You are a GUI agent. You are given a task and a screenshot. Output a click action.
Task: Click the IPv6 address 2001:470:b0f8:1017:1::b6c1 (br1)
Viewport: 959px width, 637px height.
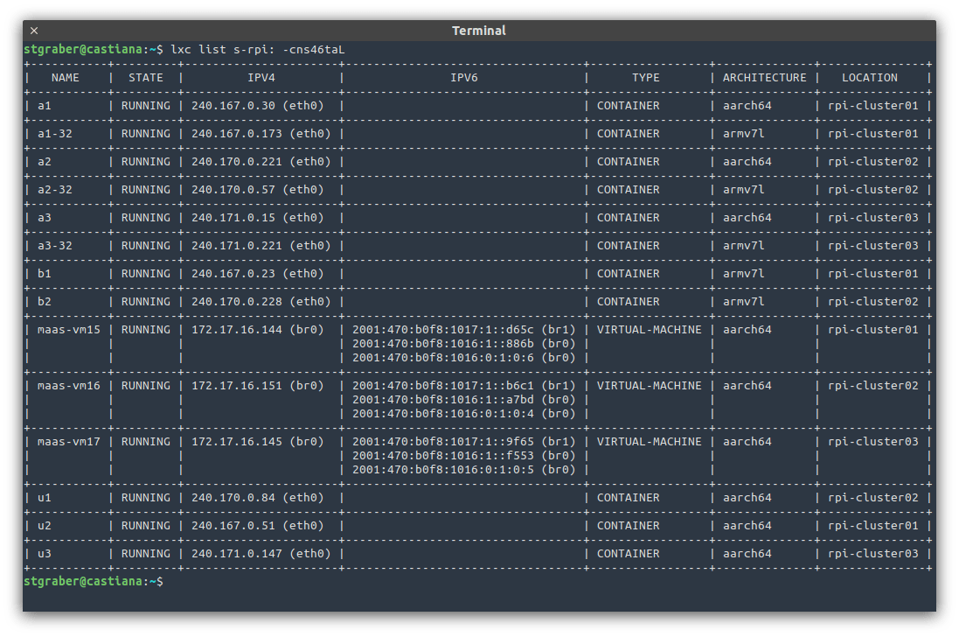[x=463, y=386]
